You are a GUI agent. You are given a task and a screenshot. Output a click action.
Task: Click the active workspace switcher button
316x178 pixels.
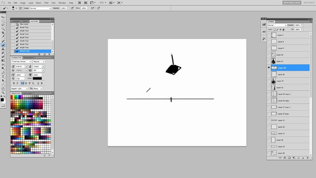pos(292,2)
